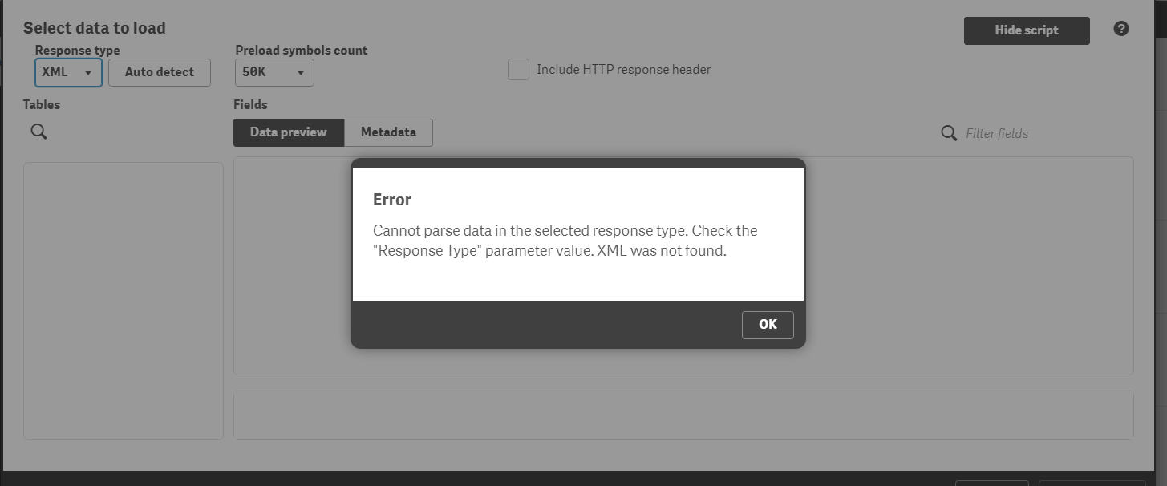Image resolution: width=1167 pixels, height=486 pixels.
Task: Toggle the Include HTTP response header checkbox
Action: point(518,70)
